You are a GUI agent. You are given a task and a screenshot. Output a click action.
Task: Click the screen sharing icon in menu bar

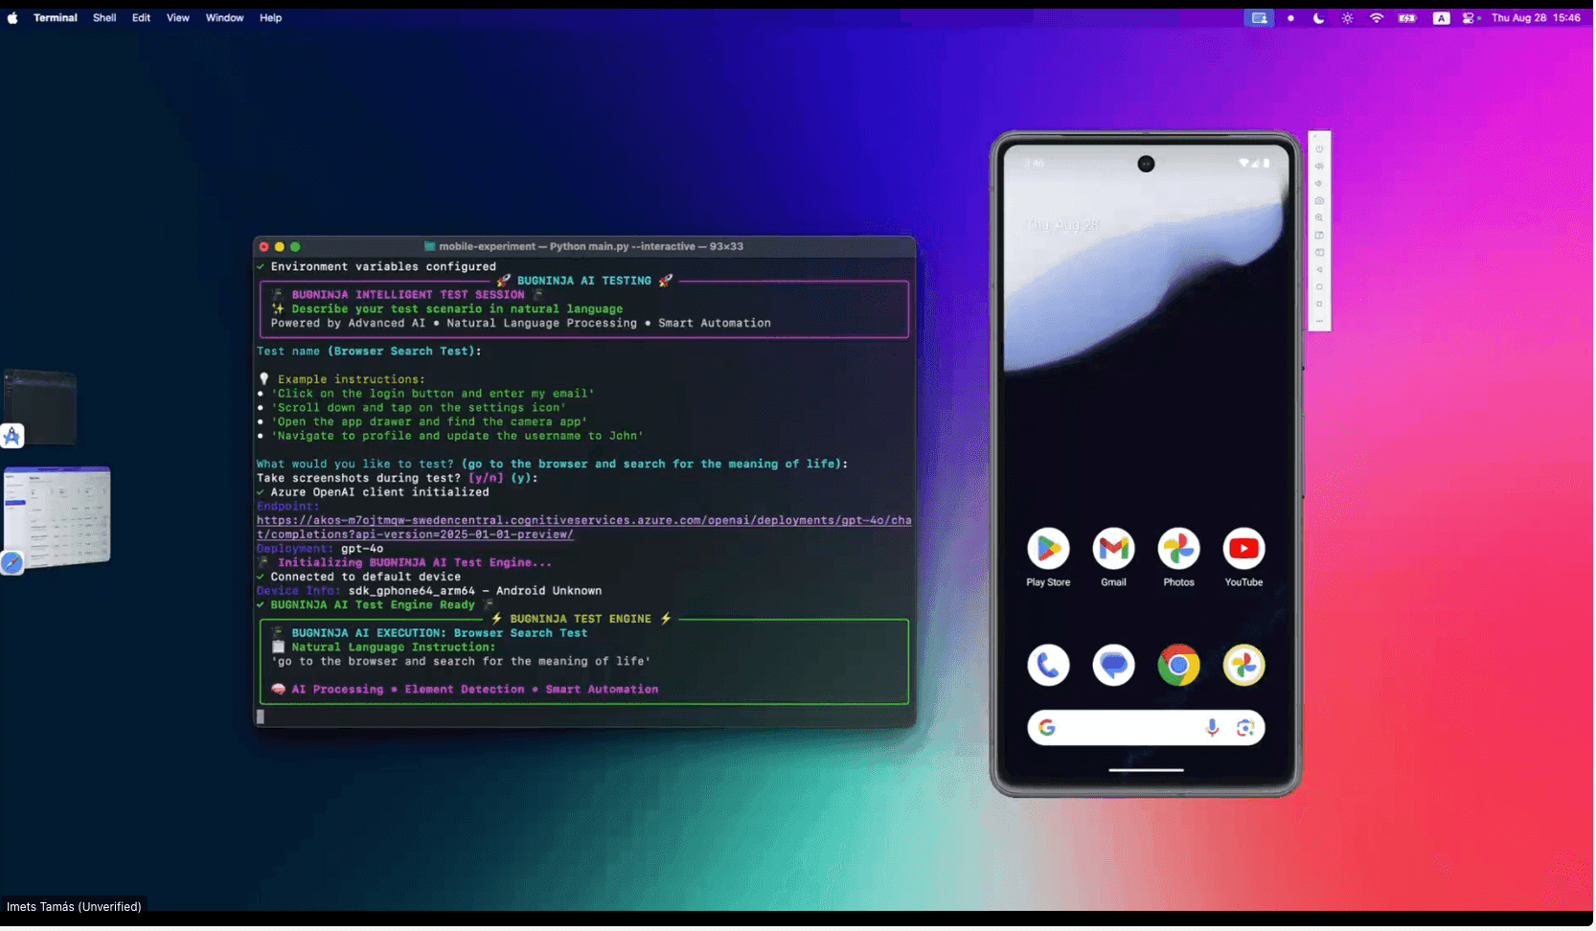[1262, 18]
